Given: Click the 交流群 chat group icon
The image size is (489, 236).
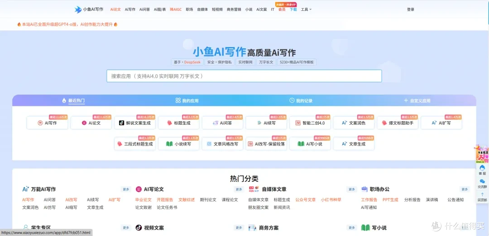Looking at the screenshot, I should pyautogui.click(x=482, y=184).
